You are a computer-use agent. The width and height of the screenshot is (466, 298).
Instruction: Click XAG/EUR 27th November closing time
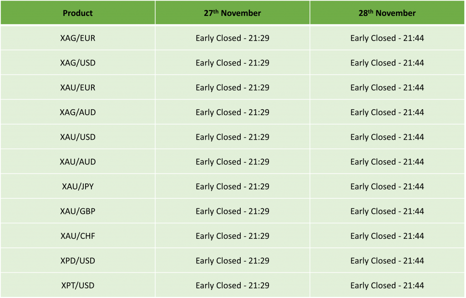(x=233, y=38)
